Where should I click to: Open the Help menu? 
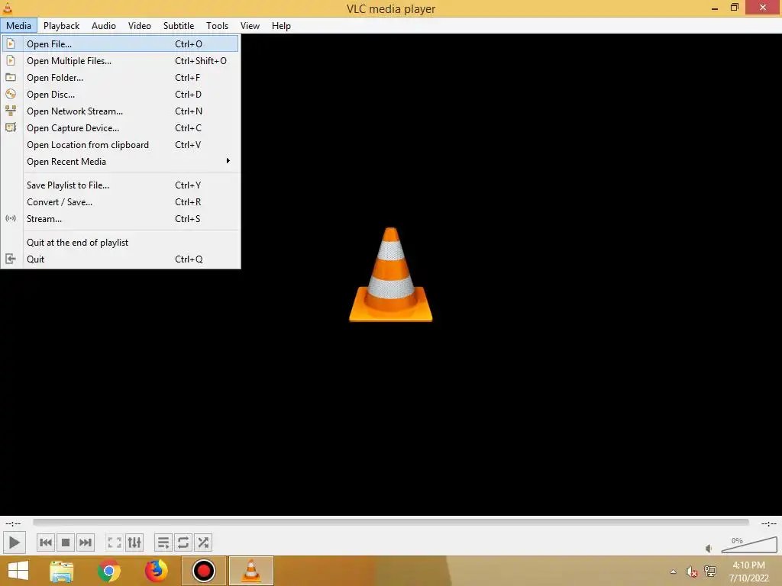[281, 25]
